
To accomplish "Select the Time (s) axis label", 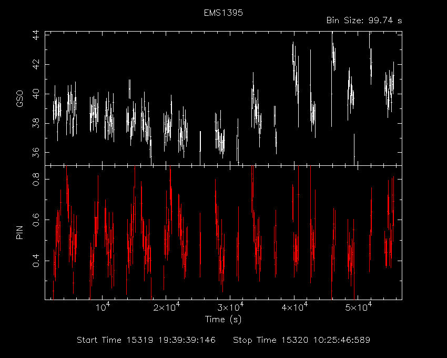I will click(x=223, y=319).
